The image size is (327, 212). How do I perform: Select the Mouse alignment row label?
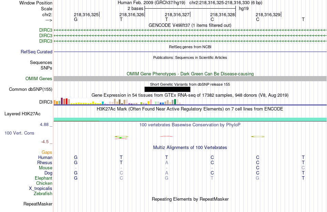point(45,168)
